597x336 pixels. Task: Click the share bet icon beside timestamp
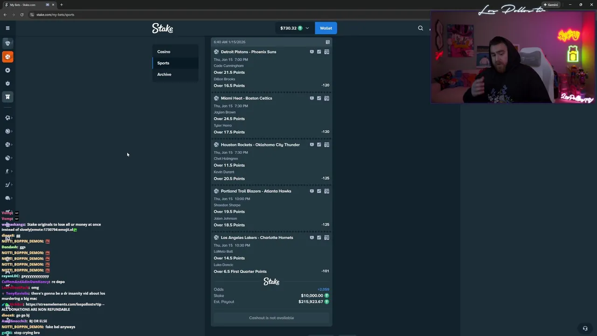click(327, 42)
